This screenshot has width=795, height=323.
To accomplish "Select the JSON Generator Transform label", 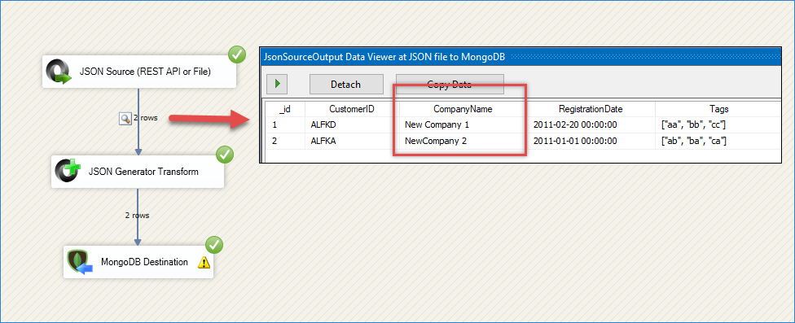I will tap(143, 172).
